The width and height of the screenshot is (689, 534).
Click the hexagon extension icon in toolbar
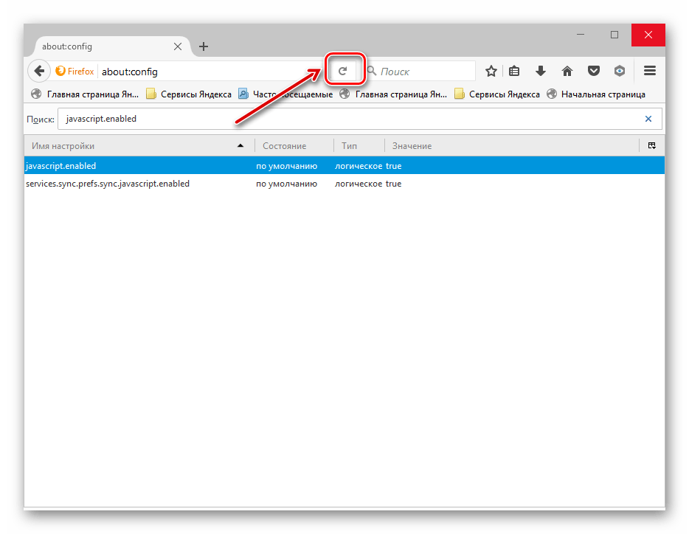[x=620, y=72]
